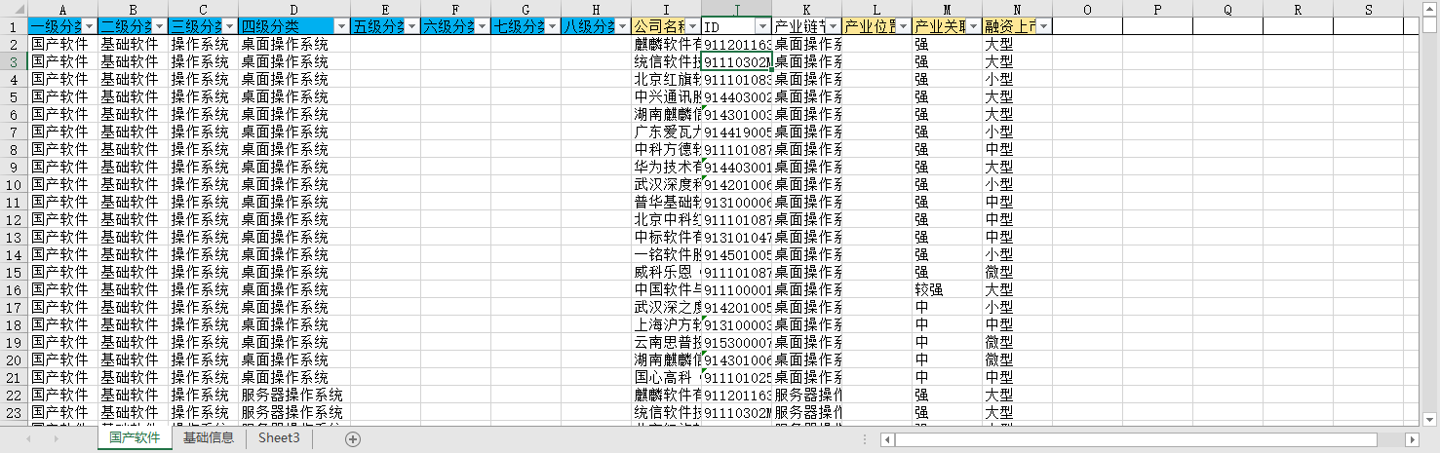Click horizontal scrollbar left arrow
1440x453 pixels.
click(x=887, y=440)
